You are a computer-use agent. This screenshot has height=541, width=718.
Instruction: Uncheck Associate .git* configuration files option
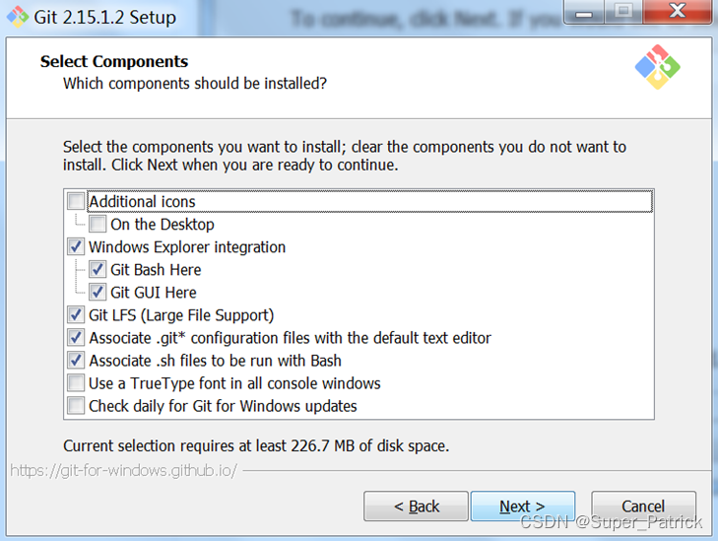[x=76, y=338]
